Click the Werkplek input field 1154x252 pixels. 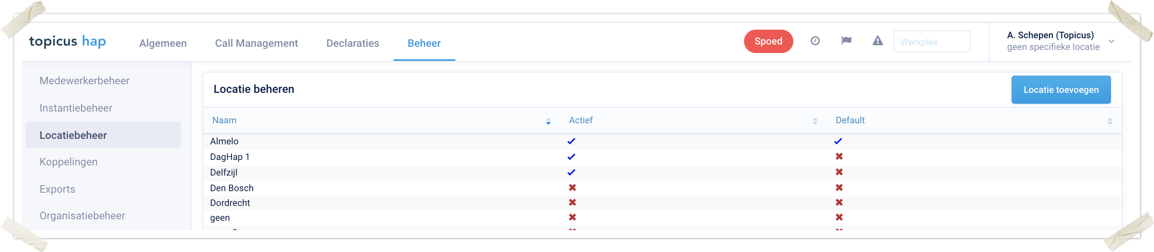pos(931,42)
